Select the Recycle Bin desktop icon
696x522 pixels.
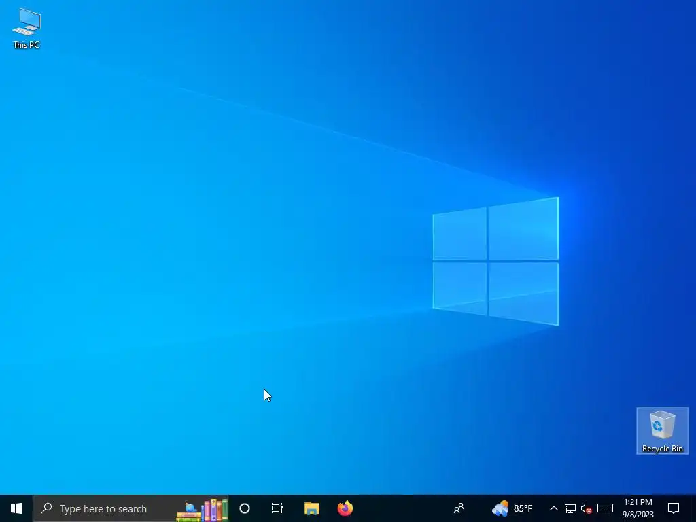(x=662, y=431)
